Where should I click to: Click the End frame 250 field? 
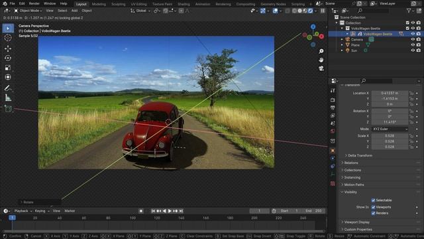coord(313,211)
